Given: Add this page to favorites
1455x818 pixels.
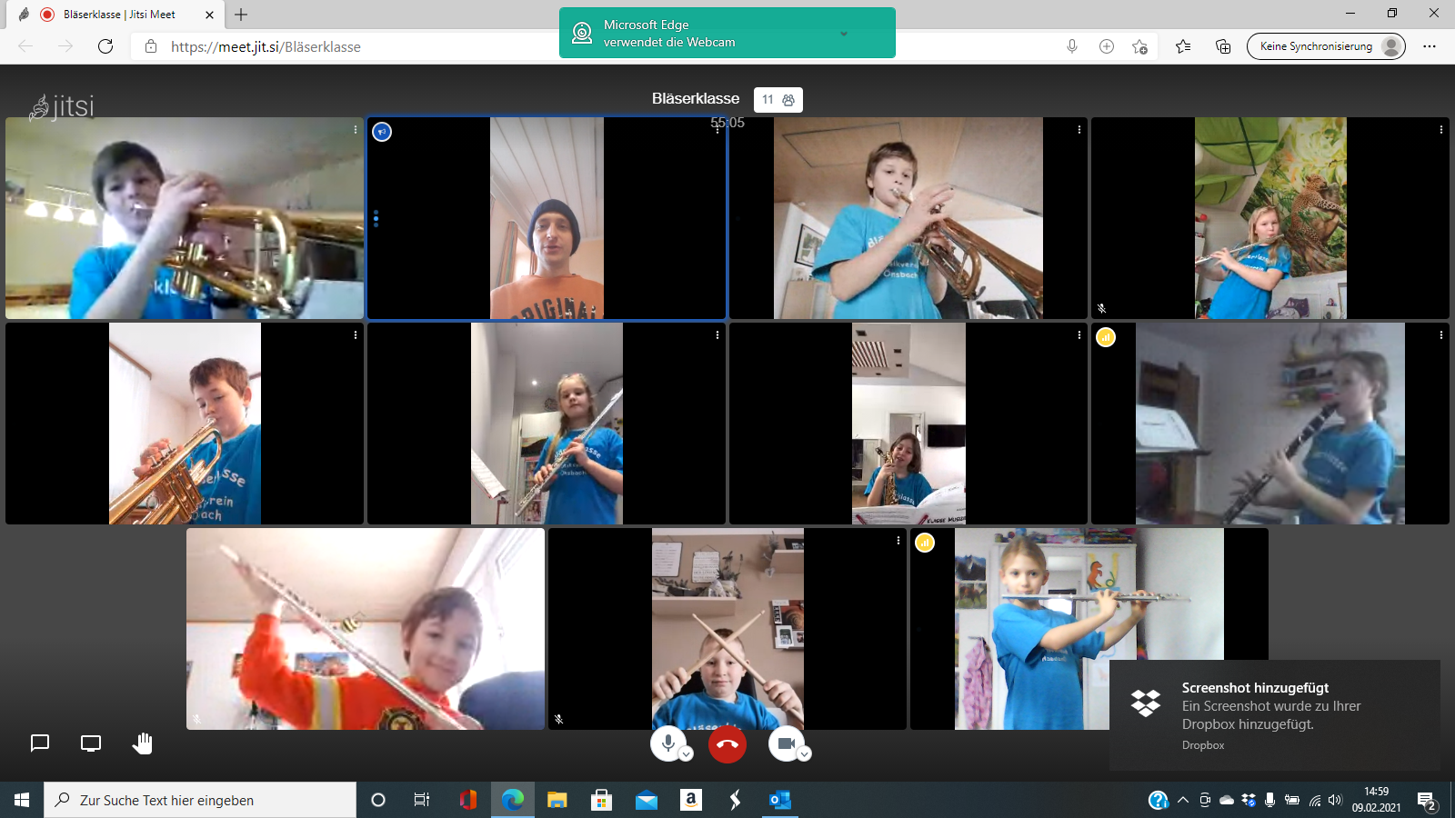Looking at the screenshot, I should (1139, 46).
